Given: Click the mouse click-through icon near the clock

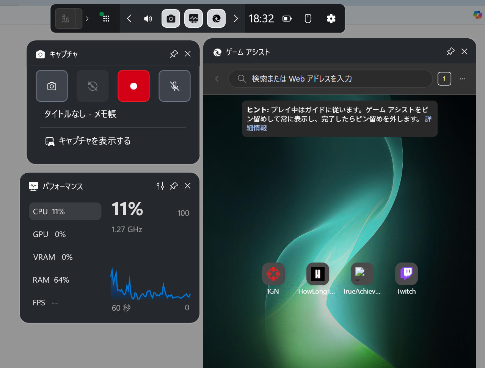Looking at the screenshot, I should pyautogui.click(x=308, y=18).
